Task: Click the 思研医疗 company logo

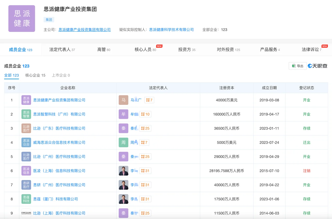Action: [x=26, y=185]
